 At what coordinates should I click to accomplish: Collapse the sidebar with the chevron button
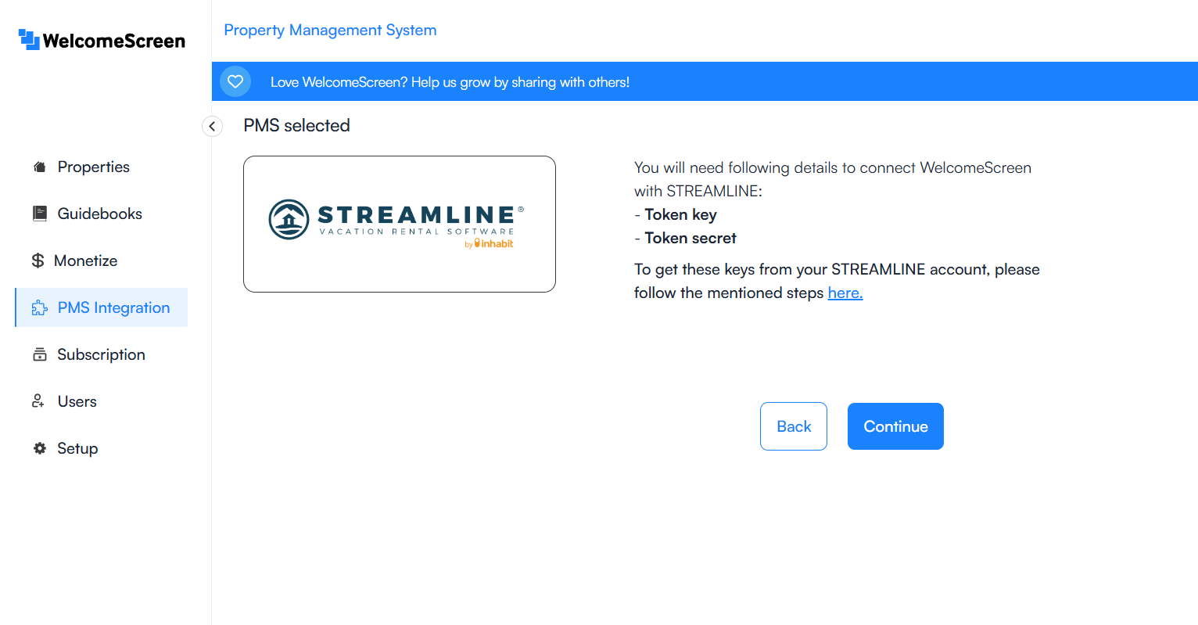point(212,126)
